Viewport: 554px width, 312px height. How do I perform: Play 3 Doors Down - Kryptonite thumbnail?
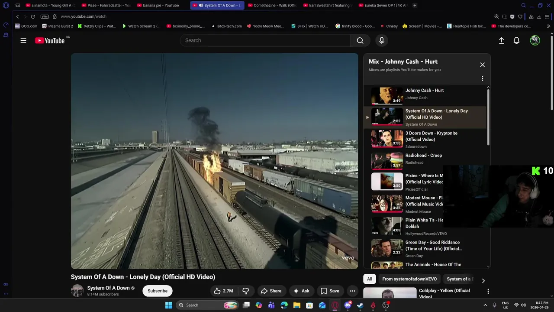point(387,139)
